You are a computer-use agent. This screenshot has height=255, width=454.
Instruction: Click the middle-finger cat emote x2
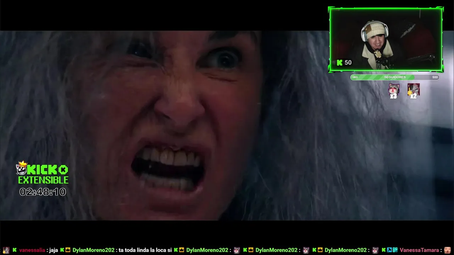[413, 91]
